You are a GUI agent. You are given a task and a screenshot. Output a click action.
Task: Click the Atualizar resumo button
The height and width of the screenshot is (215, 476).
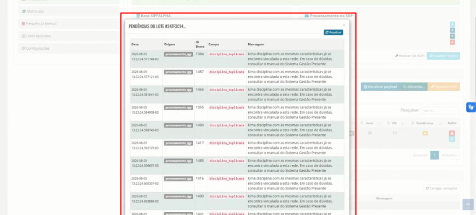(443, 56)
